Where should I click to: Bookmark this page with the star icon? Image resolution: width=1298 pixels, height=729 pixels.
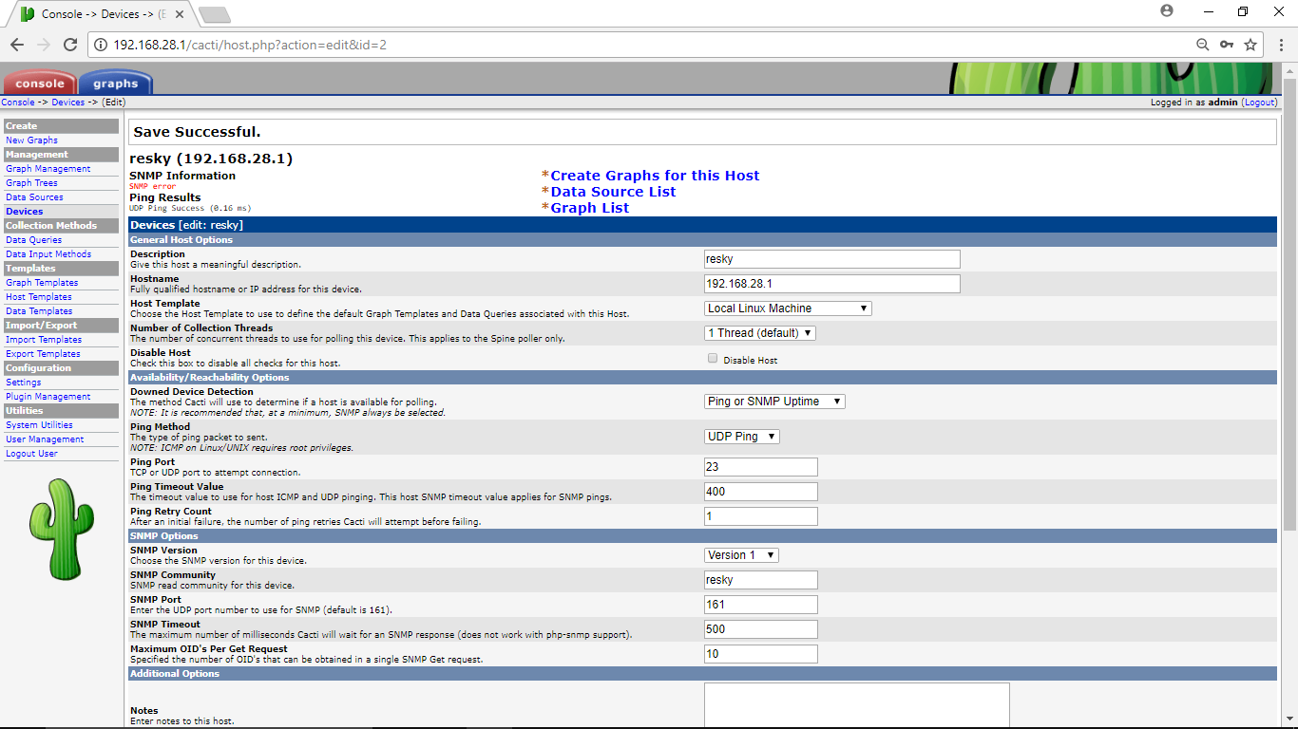click(x=1250, y=45)
